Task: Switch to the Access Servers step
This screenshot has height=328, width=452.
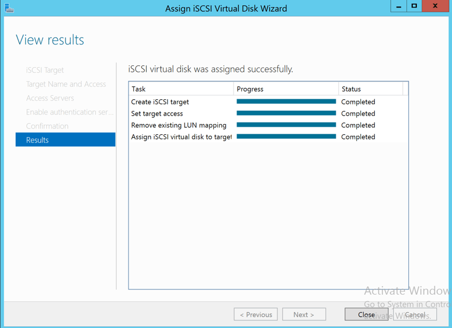Action: (x=50, y=98)
